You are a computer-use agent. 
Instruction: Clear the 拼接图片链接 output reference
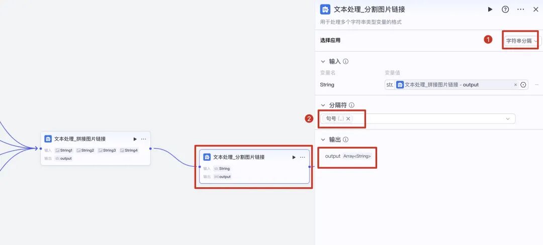[x=515, y=85]
